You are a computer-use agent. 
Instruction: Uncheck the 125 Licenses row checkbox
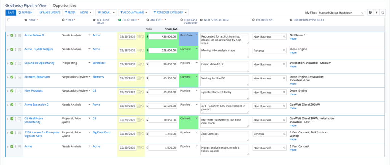(x=12, y=133)
